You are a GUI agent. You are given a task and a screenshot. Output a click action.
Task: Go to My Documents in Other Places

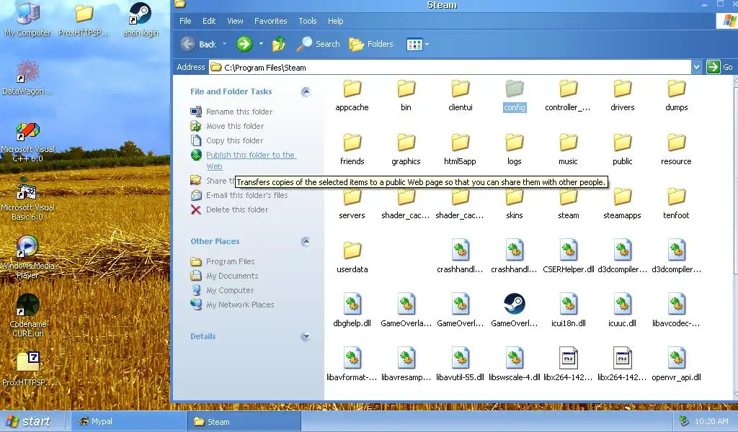click(225, 276)
